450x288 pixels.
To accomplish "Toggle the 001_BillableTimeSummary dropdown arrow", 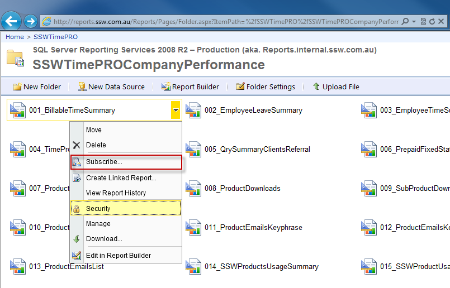I will pyautogui.click(x=176, y=111).
